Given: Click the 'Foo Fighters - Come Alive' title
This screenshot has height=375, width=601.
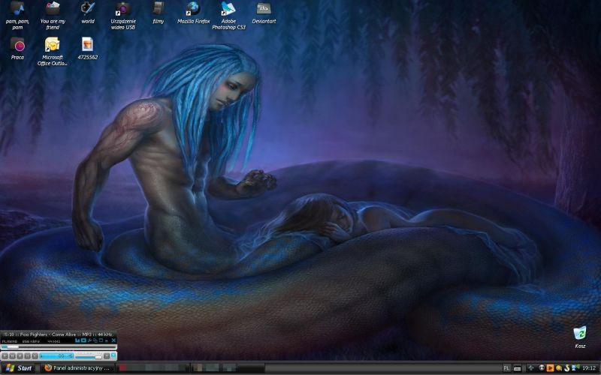Looking at the screenshot, I should (x=48, y=334).
